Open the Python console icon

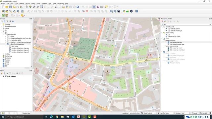point(124,11)
